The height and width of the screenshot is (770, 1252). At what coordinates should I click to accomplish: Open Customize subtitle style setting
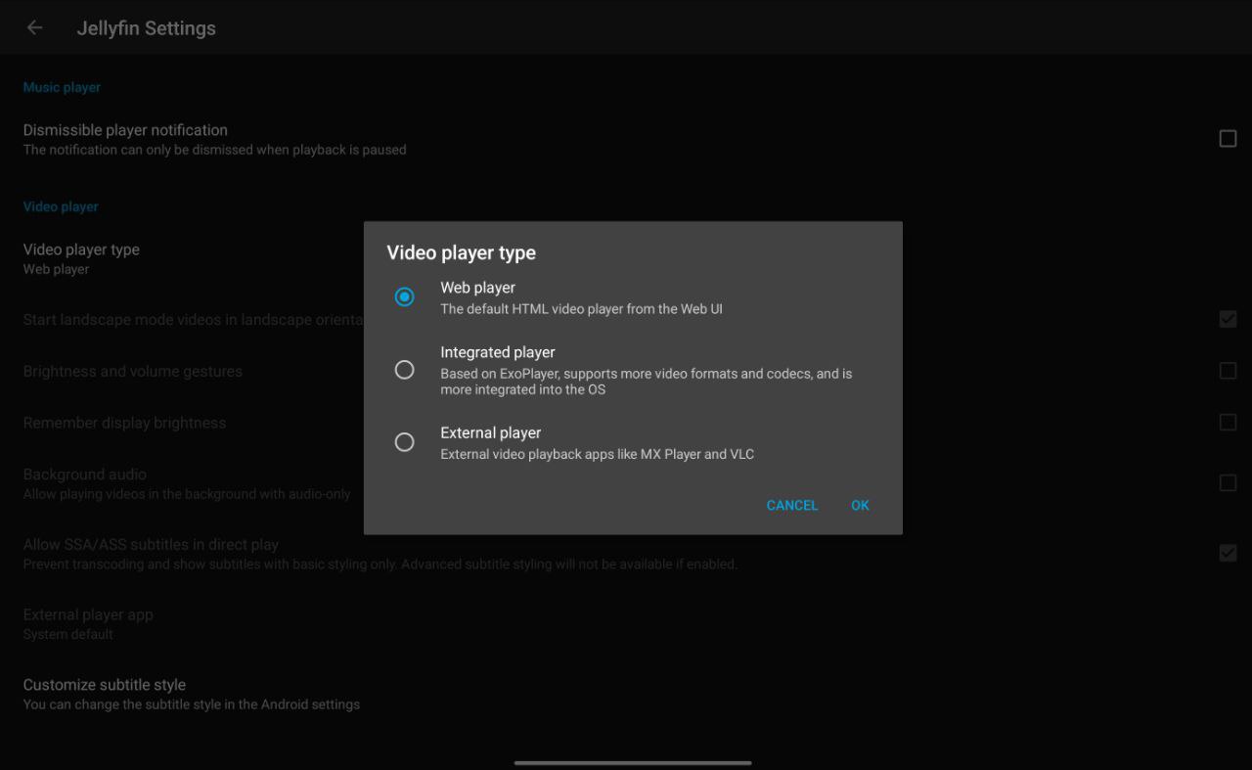tap(104, 694)
